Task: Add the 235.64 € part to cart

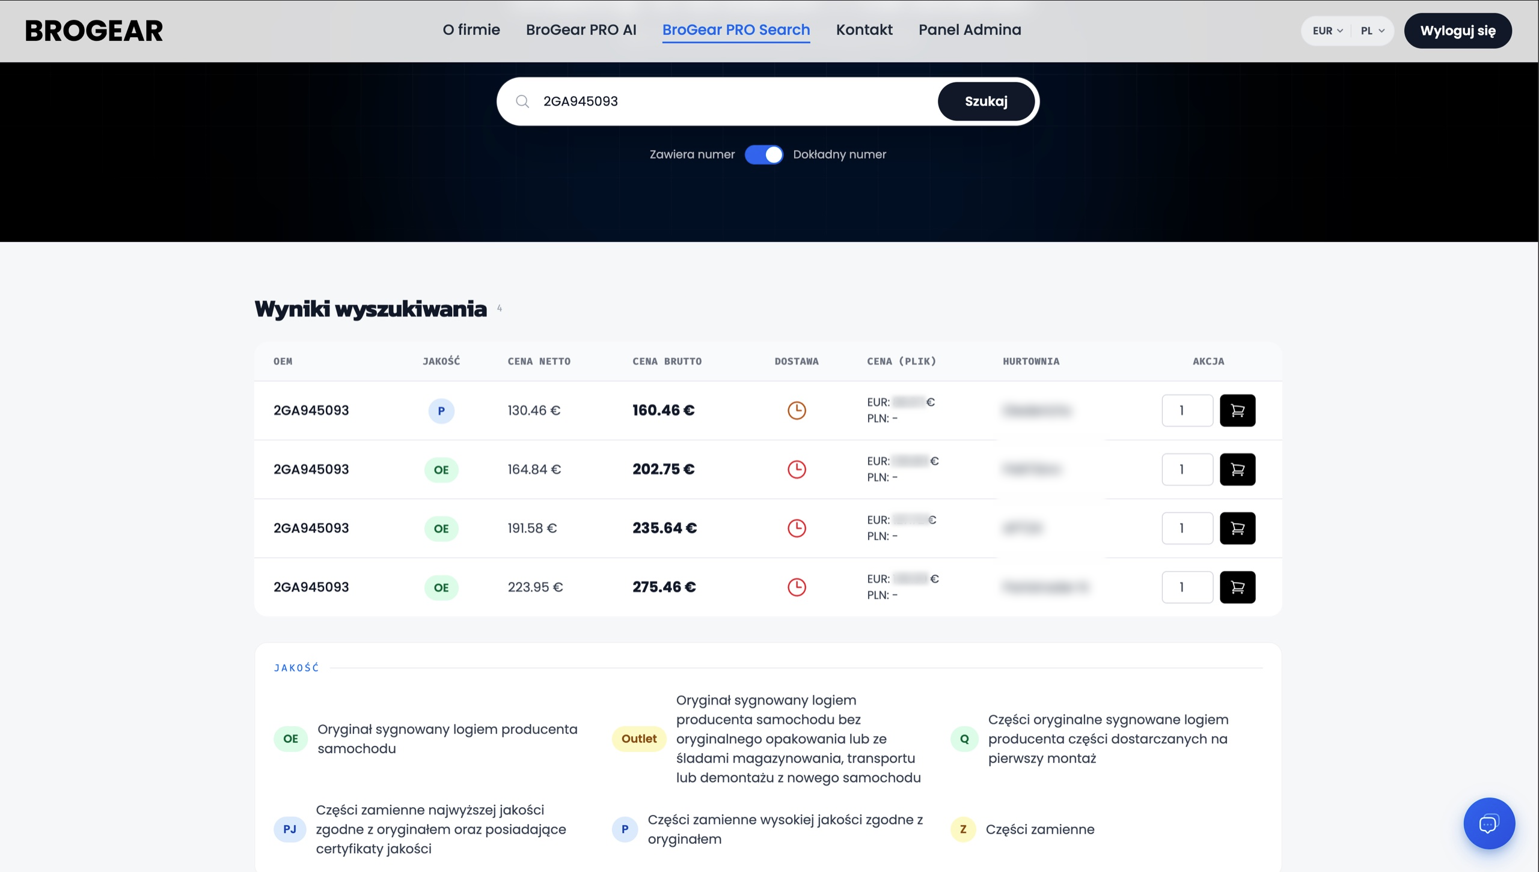Action: [x=1237, y=528]
